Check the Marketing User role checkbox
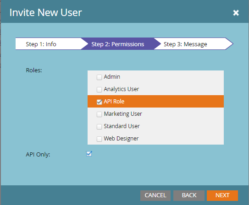This screenshot has height=205, width=249. tap(99, 114)
